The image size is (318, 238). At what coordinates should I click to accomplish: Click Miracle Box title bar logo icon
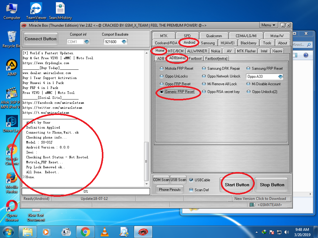(x=24, y=25)
